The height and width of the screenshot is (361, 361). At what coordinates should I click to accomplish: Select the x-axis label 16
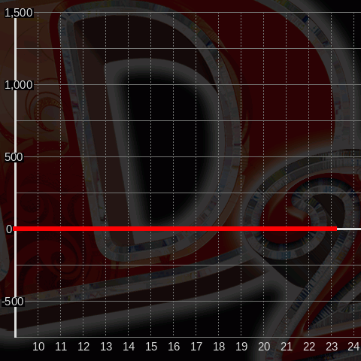tap(174, 347)
